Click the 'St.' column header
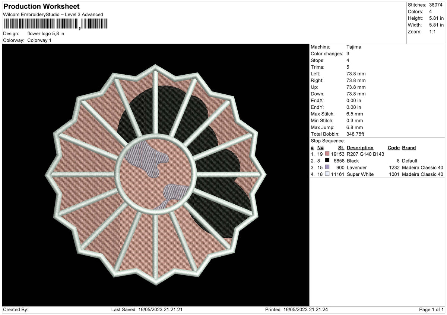 [x=341, y=147]
